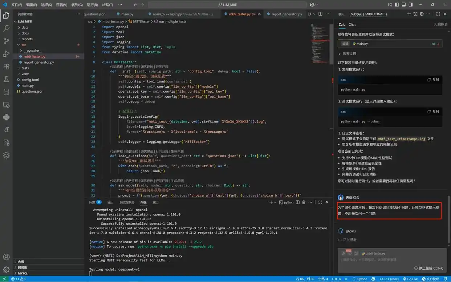This screenshot has height=282, width=451.
Task: Collapse the src folder
Action: point(24,45)
